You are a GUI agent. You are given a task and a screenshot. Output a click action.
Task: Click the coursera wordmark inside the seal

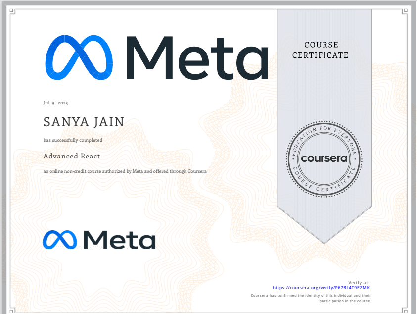[324, 158]
